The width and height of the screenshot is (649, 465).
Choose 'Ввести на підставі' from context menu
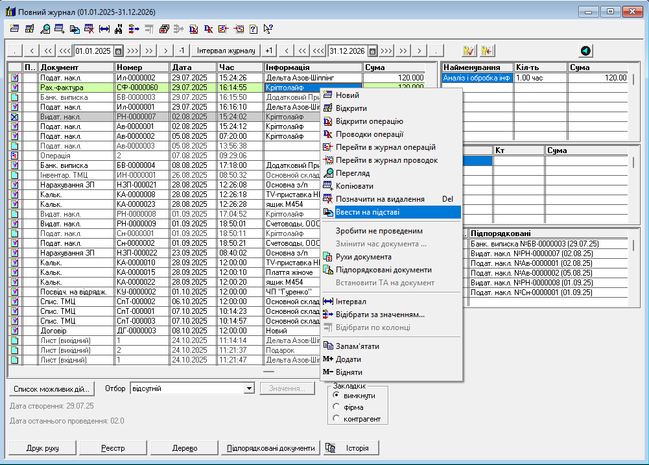(368, 212)
